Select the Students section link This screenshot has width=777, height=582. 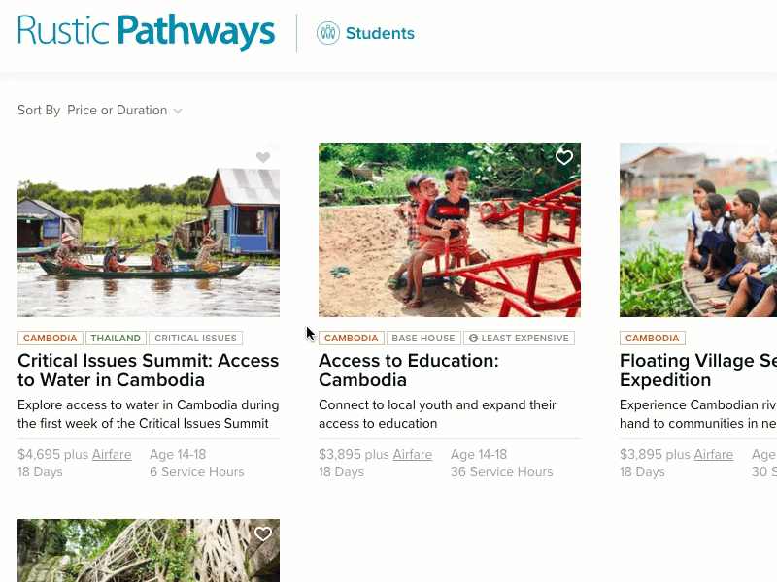click(380, 33)
